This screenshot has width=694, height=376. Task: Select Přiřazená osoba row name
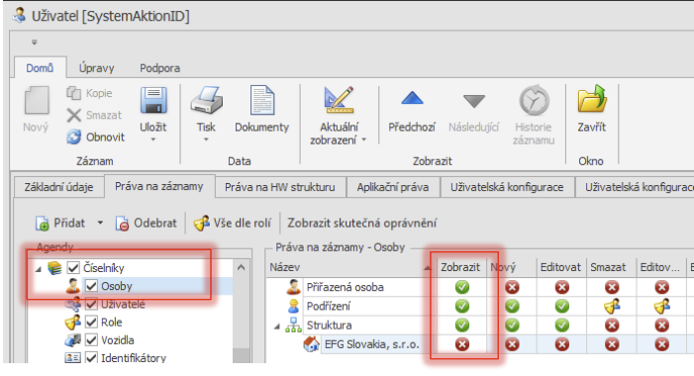[x=346, y=288]
